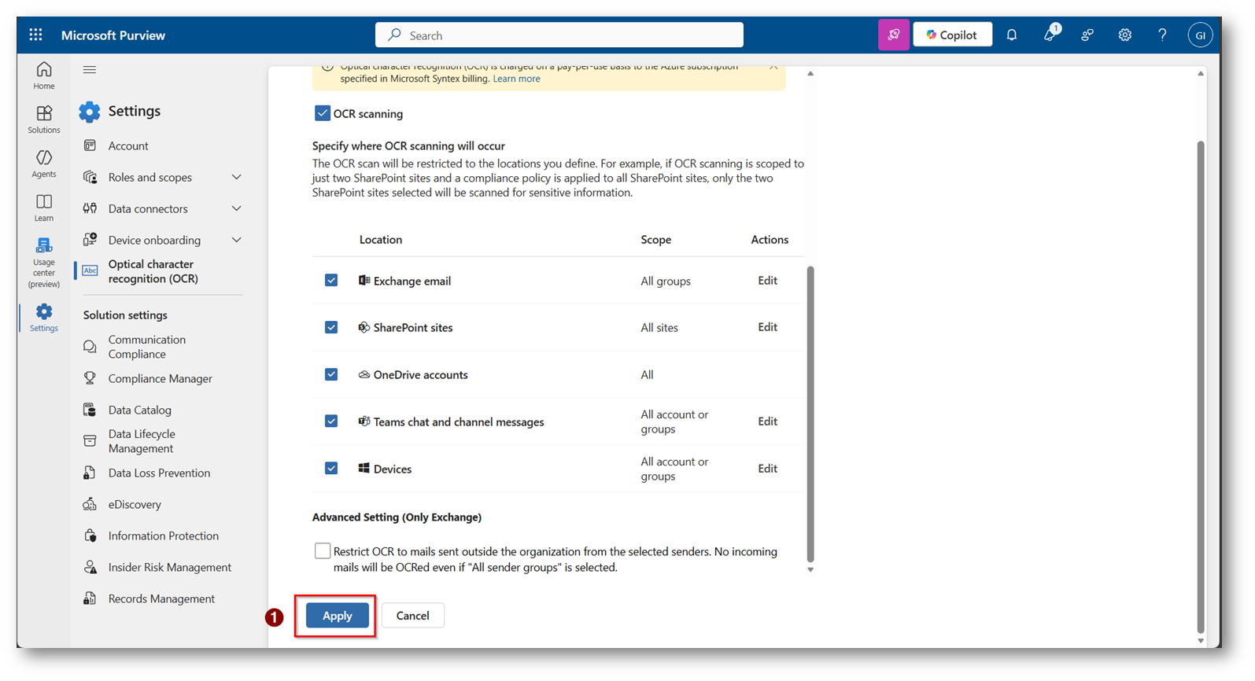Open the app launcher waffle icon
This screenshot has height=681, width=1255.
point(35,35)
